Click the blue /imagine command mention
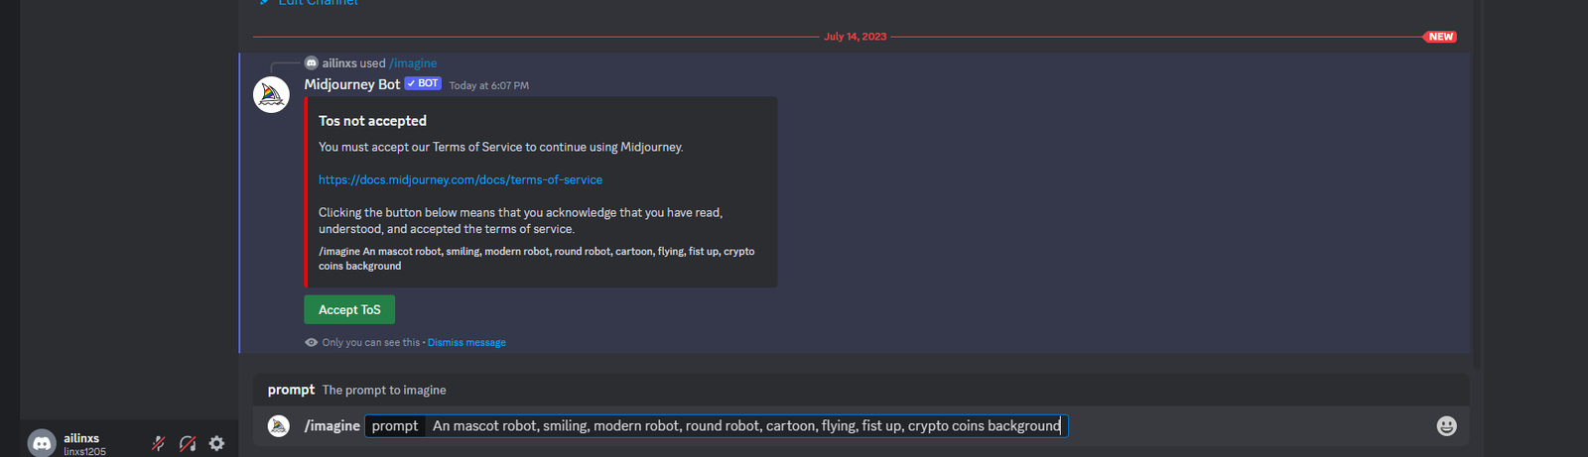The width and height of the screenshot is (1588, 457). tap(413, 63)
